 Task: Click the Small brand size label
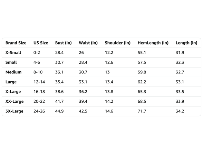(x=11, y=62)
